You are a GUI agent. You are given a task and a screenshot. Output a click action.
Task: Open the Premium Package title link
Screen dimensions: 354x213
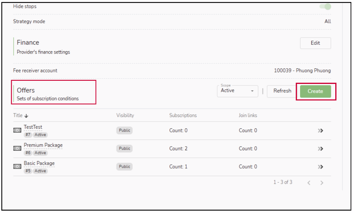[x=43, y=145]
